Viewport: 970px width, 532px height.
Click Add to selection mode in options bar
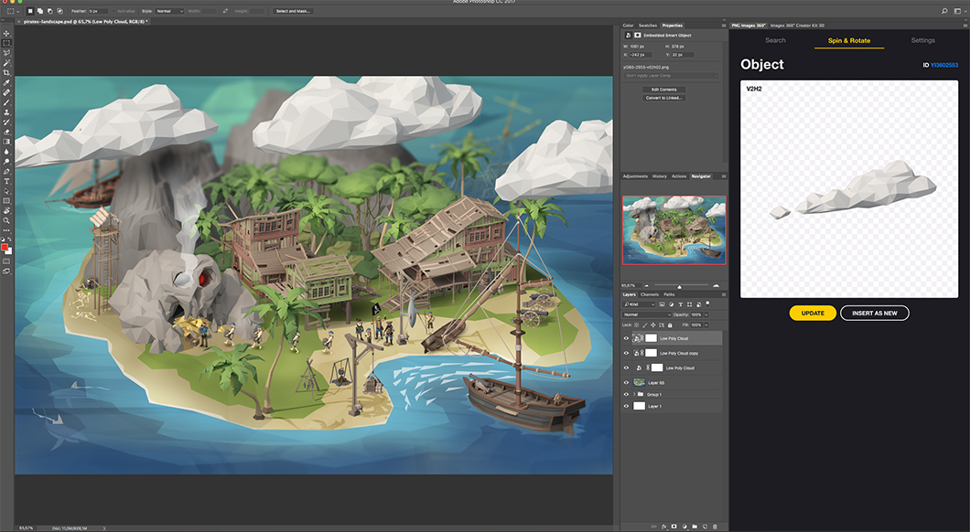pyautogui.click(x=39, y=11)
